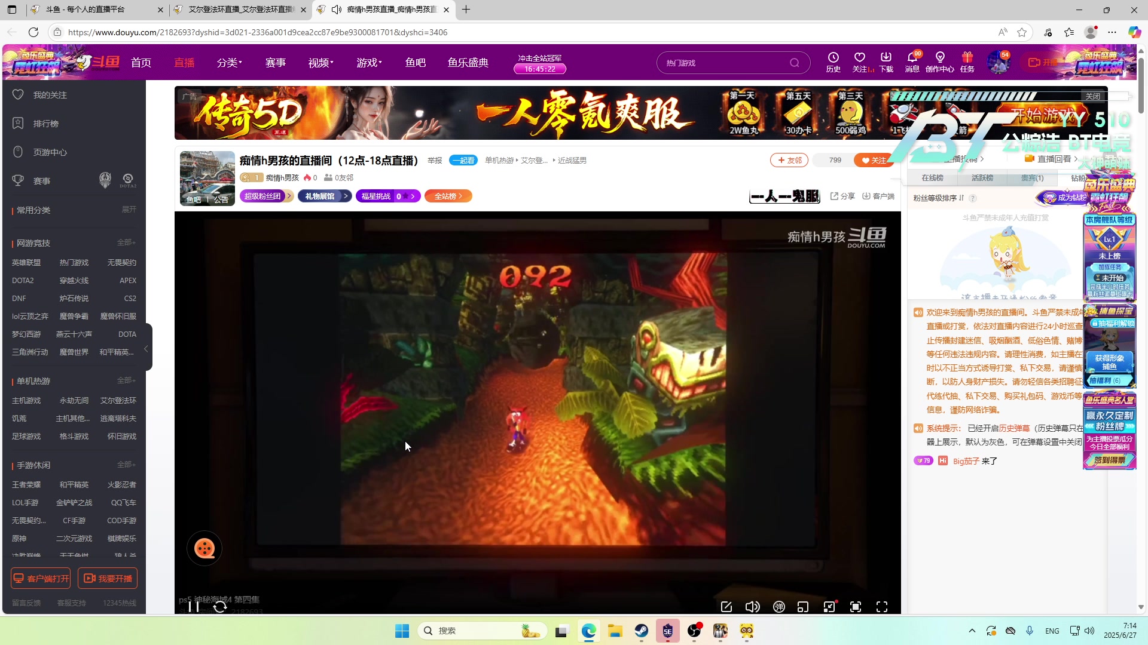Open viewing history (历史) icon

(833, 62)
